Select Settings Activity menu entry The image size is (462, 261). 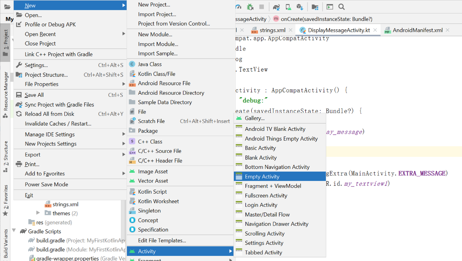tap(280, 243)
